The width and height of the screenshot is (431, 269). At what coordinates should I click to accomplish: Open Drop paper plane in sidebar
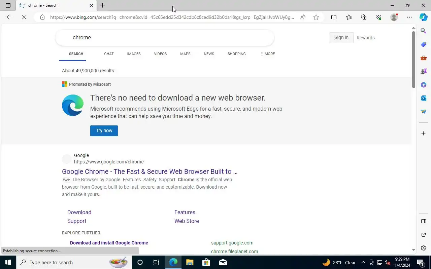(x=424, y=112)
